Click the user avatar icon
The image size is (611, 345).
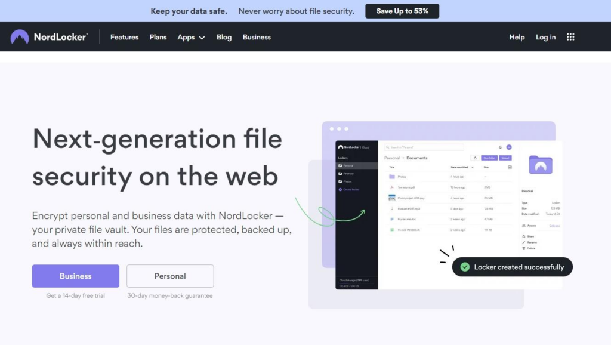[x=509, y=147]
